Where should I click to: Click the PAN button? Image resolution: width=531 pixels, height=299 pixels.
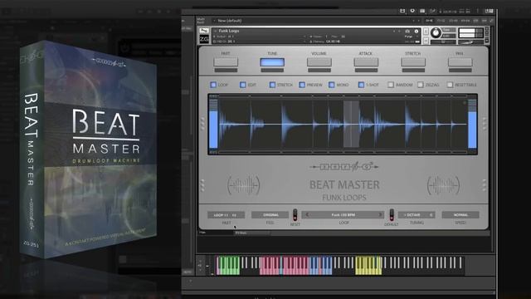tap(460, 62)
